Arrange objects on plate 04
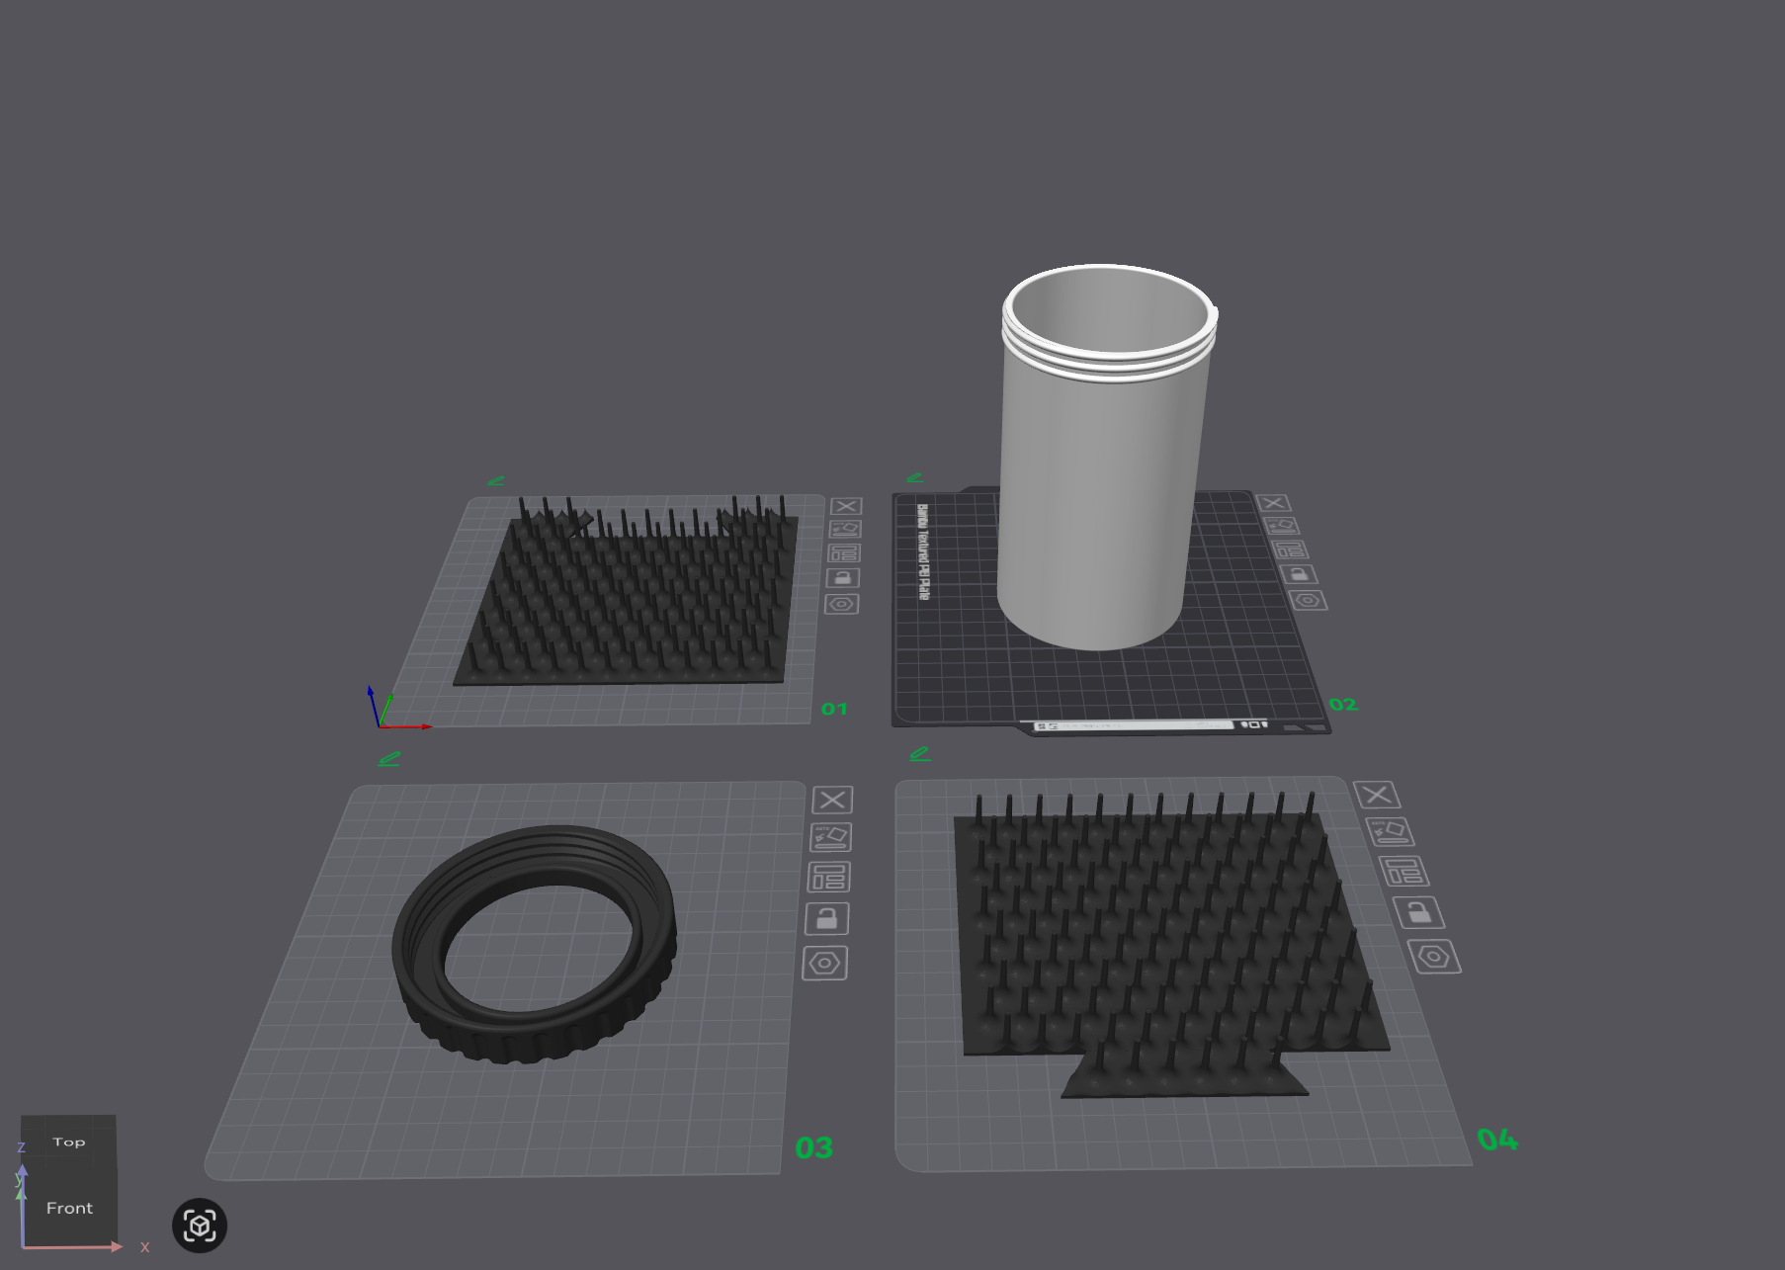 pyautogui.click(x=1403, y=871)
